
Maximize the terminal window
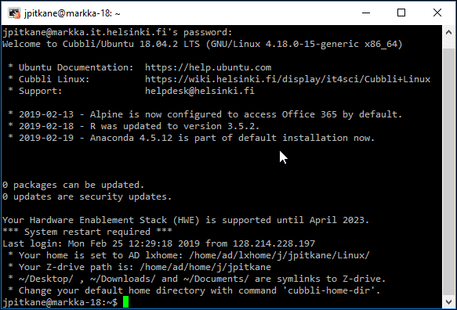click(x=401, y=13)
